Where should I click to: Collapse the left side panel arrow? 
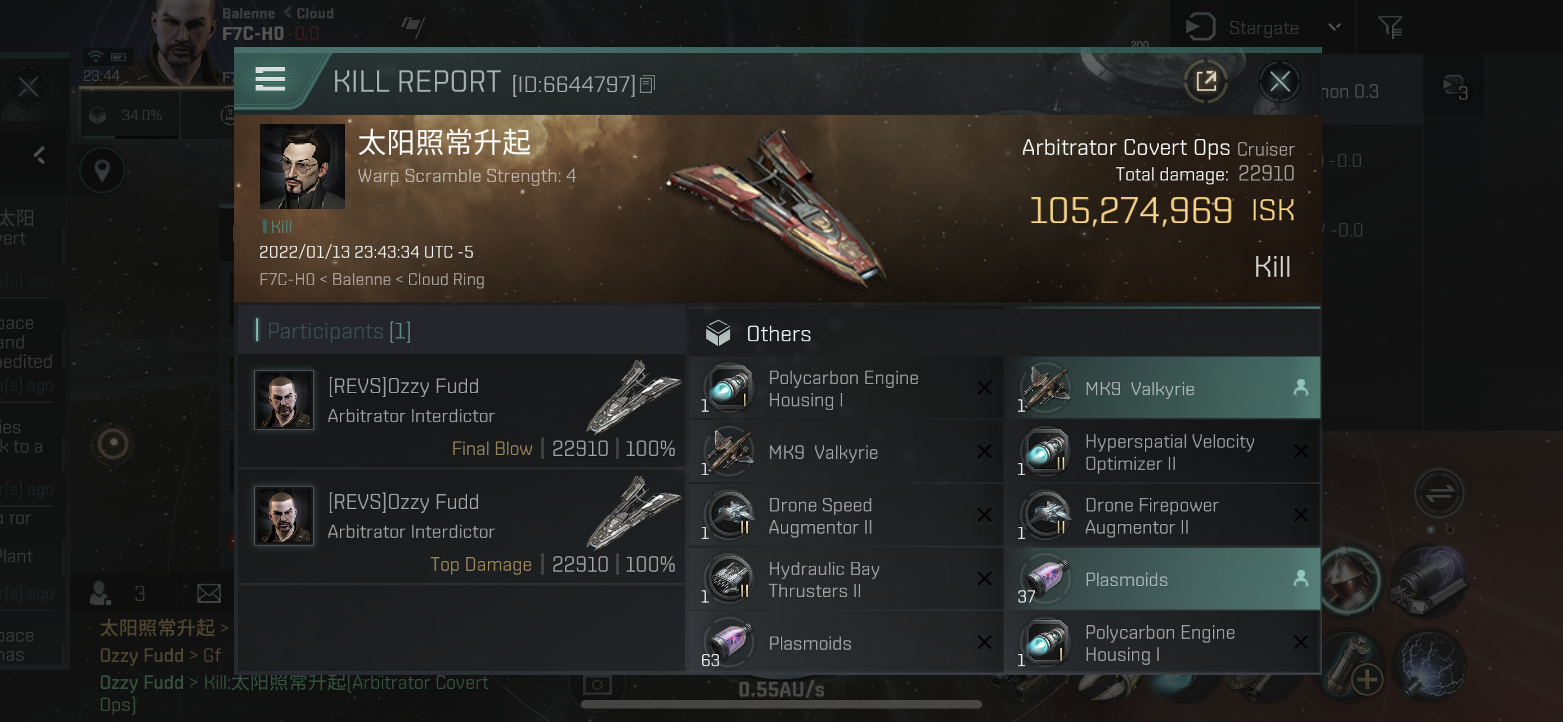pyautogui.click(x=39, y=156)
